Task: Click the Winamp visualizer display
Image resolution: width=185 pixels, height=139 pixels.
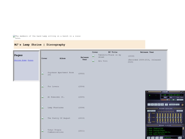Action: click(x=153, y=97)
